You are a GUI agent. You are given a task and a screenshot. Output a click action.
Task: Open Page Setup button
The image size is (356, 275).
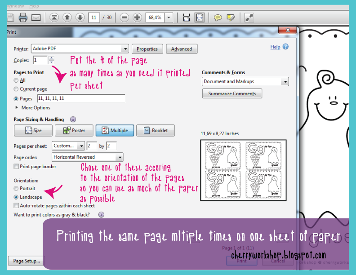27,261
